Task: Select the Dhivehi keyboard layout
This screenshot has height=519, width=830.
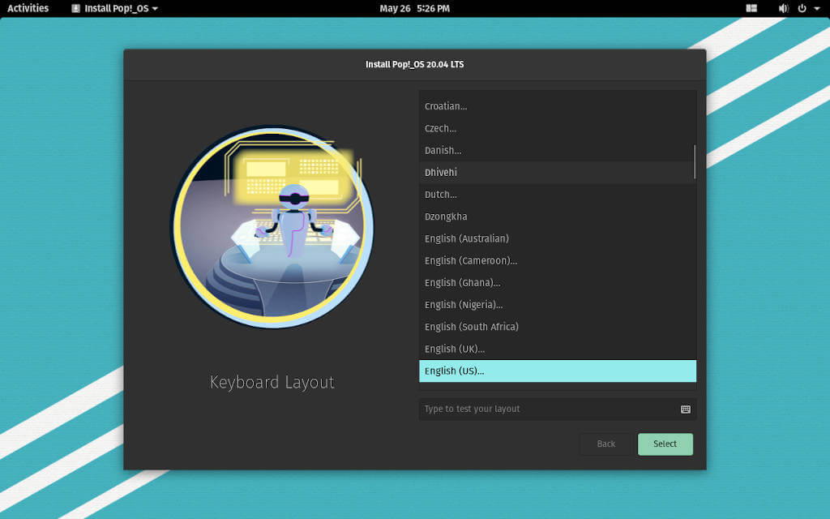Action: pos(558,172)
